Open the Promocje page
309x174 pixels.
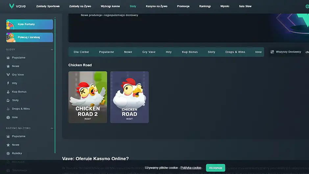click(x=183, y=6)
